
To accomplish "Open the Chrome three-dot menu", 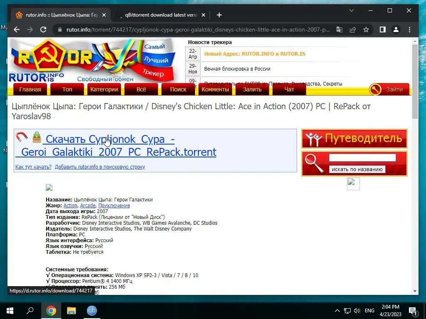I will tap(409, 29).
